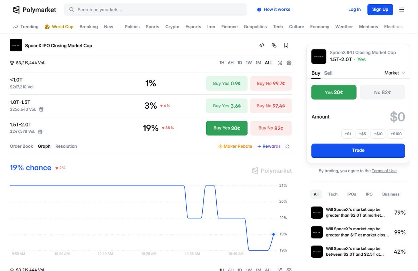
Task: Select the 1D chart range
Action: tap(240, 63)
